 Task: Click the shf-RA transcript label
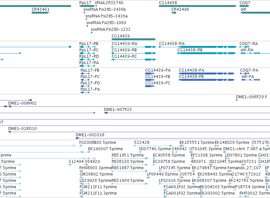247,50
